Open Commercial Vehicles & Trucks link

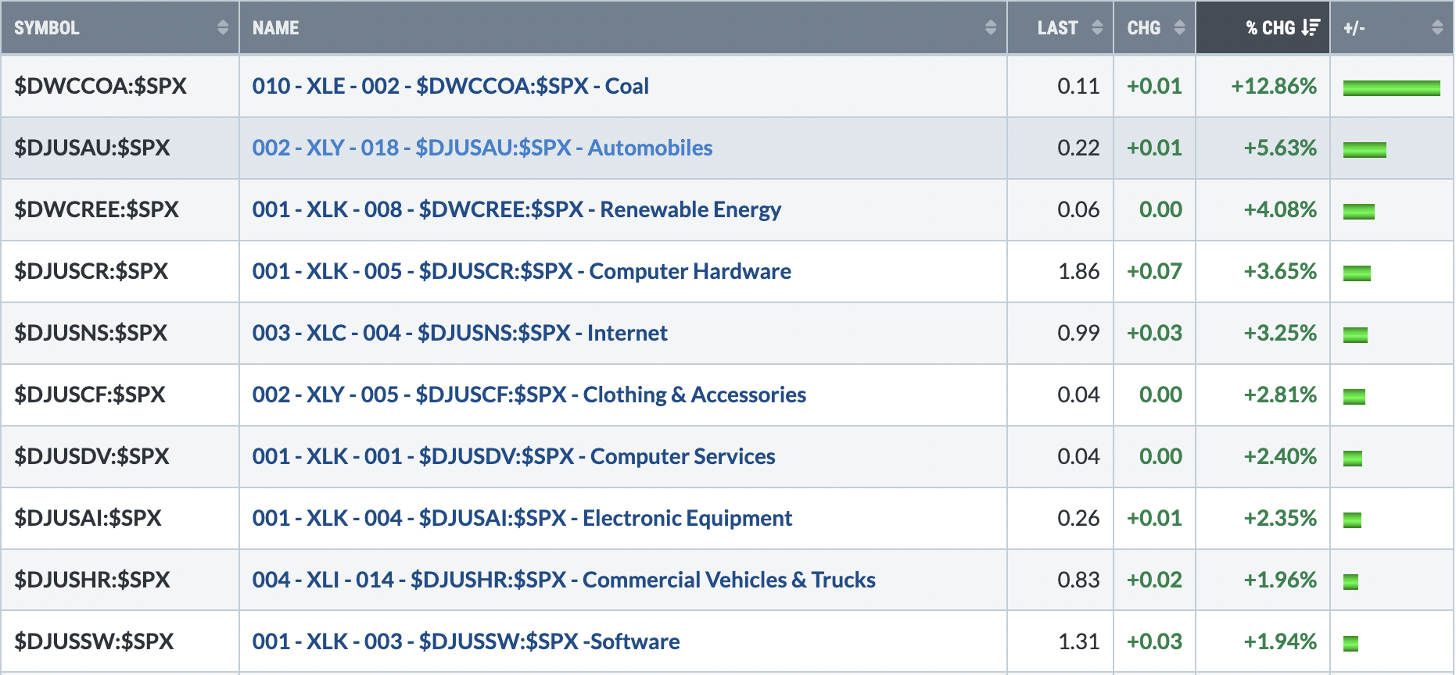[564, 580]
